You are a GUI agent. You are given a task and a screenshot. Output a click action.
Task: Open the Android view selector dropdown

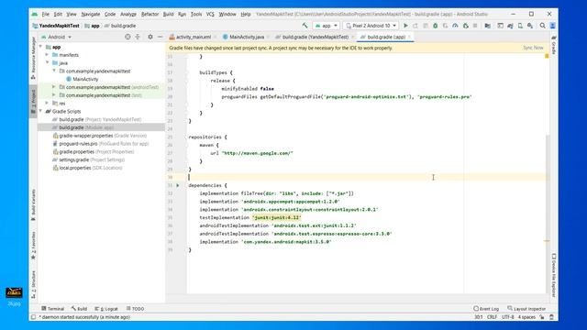pos(56,37)
